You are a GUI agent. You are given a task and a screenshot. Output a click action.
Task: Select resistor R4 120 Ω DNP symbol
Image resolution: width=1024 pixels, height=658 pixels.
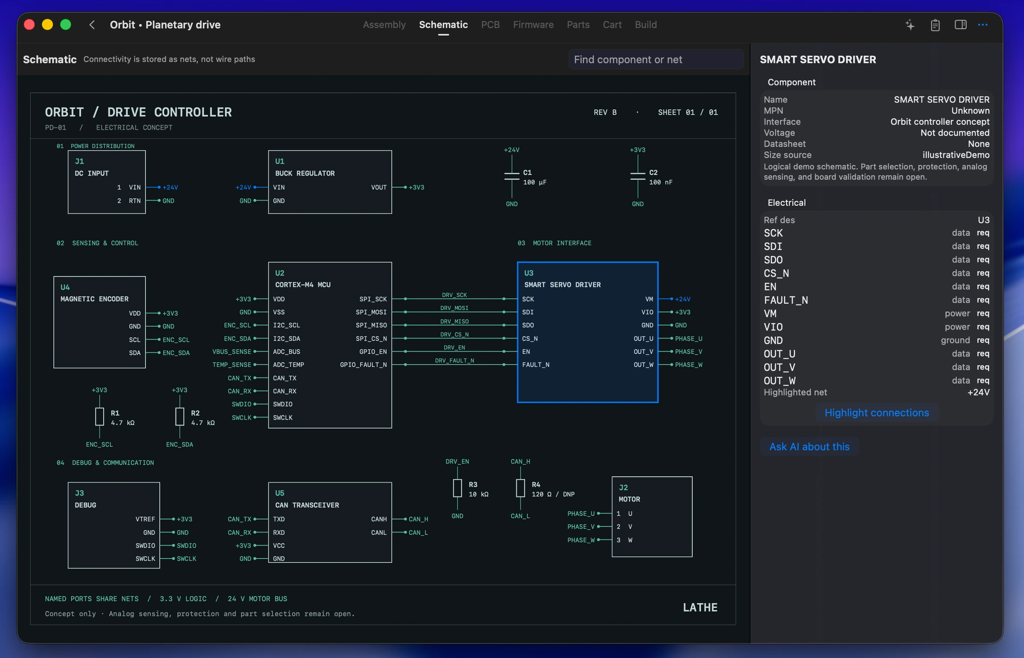click(520, 488)
